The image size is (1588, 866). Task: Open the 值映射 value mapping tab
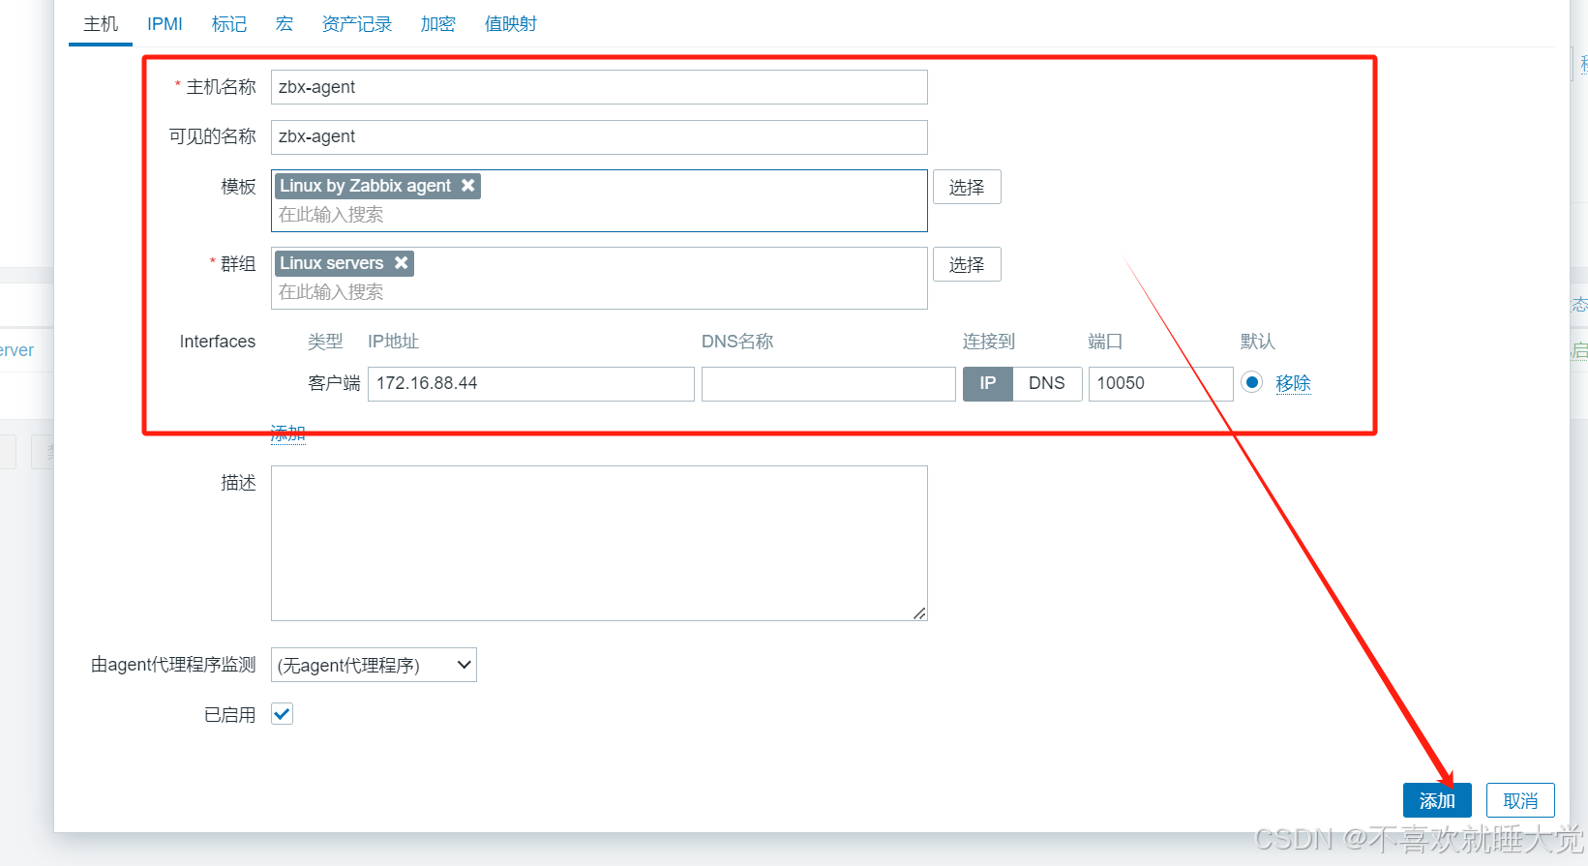(x=510, y=24)
